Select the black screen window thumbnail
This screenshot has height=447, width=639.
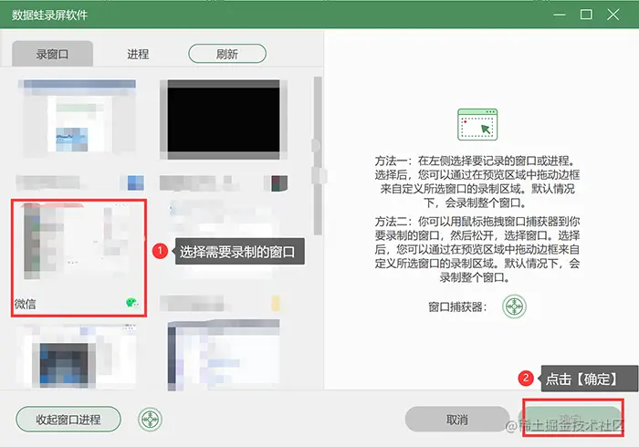coord(224,120)
